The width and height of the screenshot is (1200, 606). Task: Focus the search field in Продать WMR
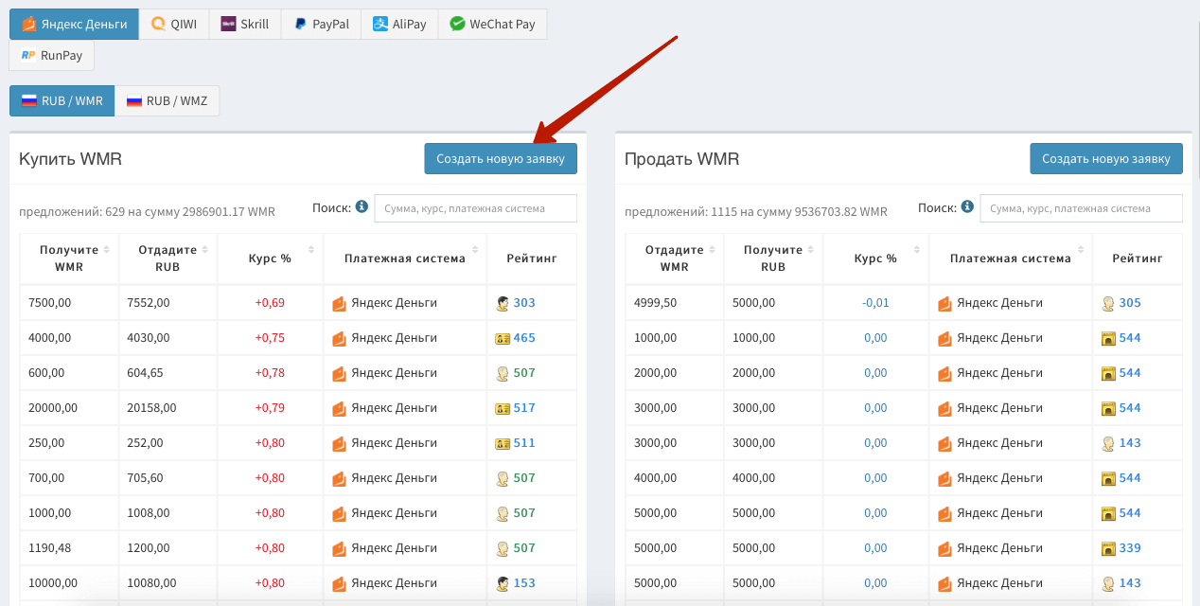coord(1081,208)
